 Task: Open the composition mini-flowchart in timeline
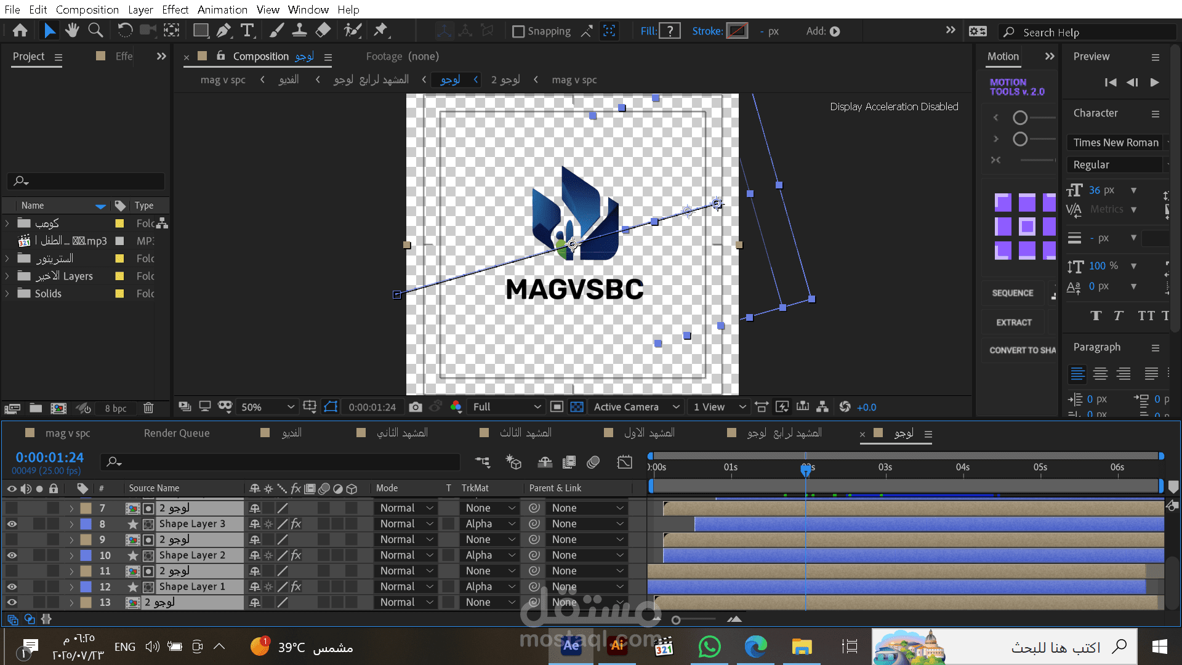[483, 462]
